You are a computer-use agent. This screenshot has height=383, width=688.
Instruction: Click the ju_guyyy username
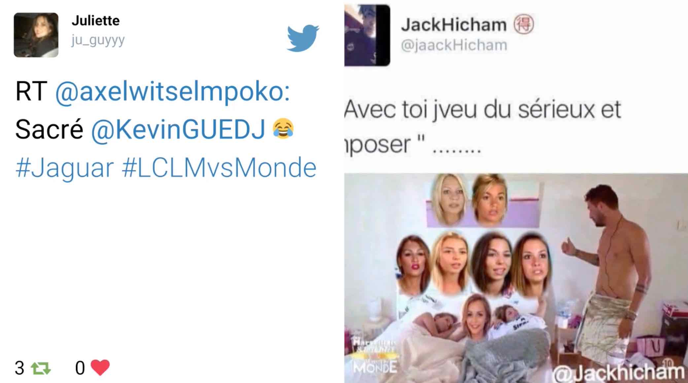tap(98, 41)
